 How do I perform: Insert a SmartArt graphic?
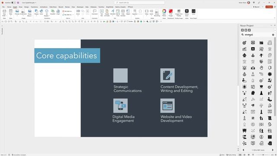pos(53,12)
